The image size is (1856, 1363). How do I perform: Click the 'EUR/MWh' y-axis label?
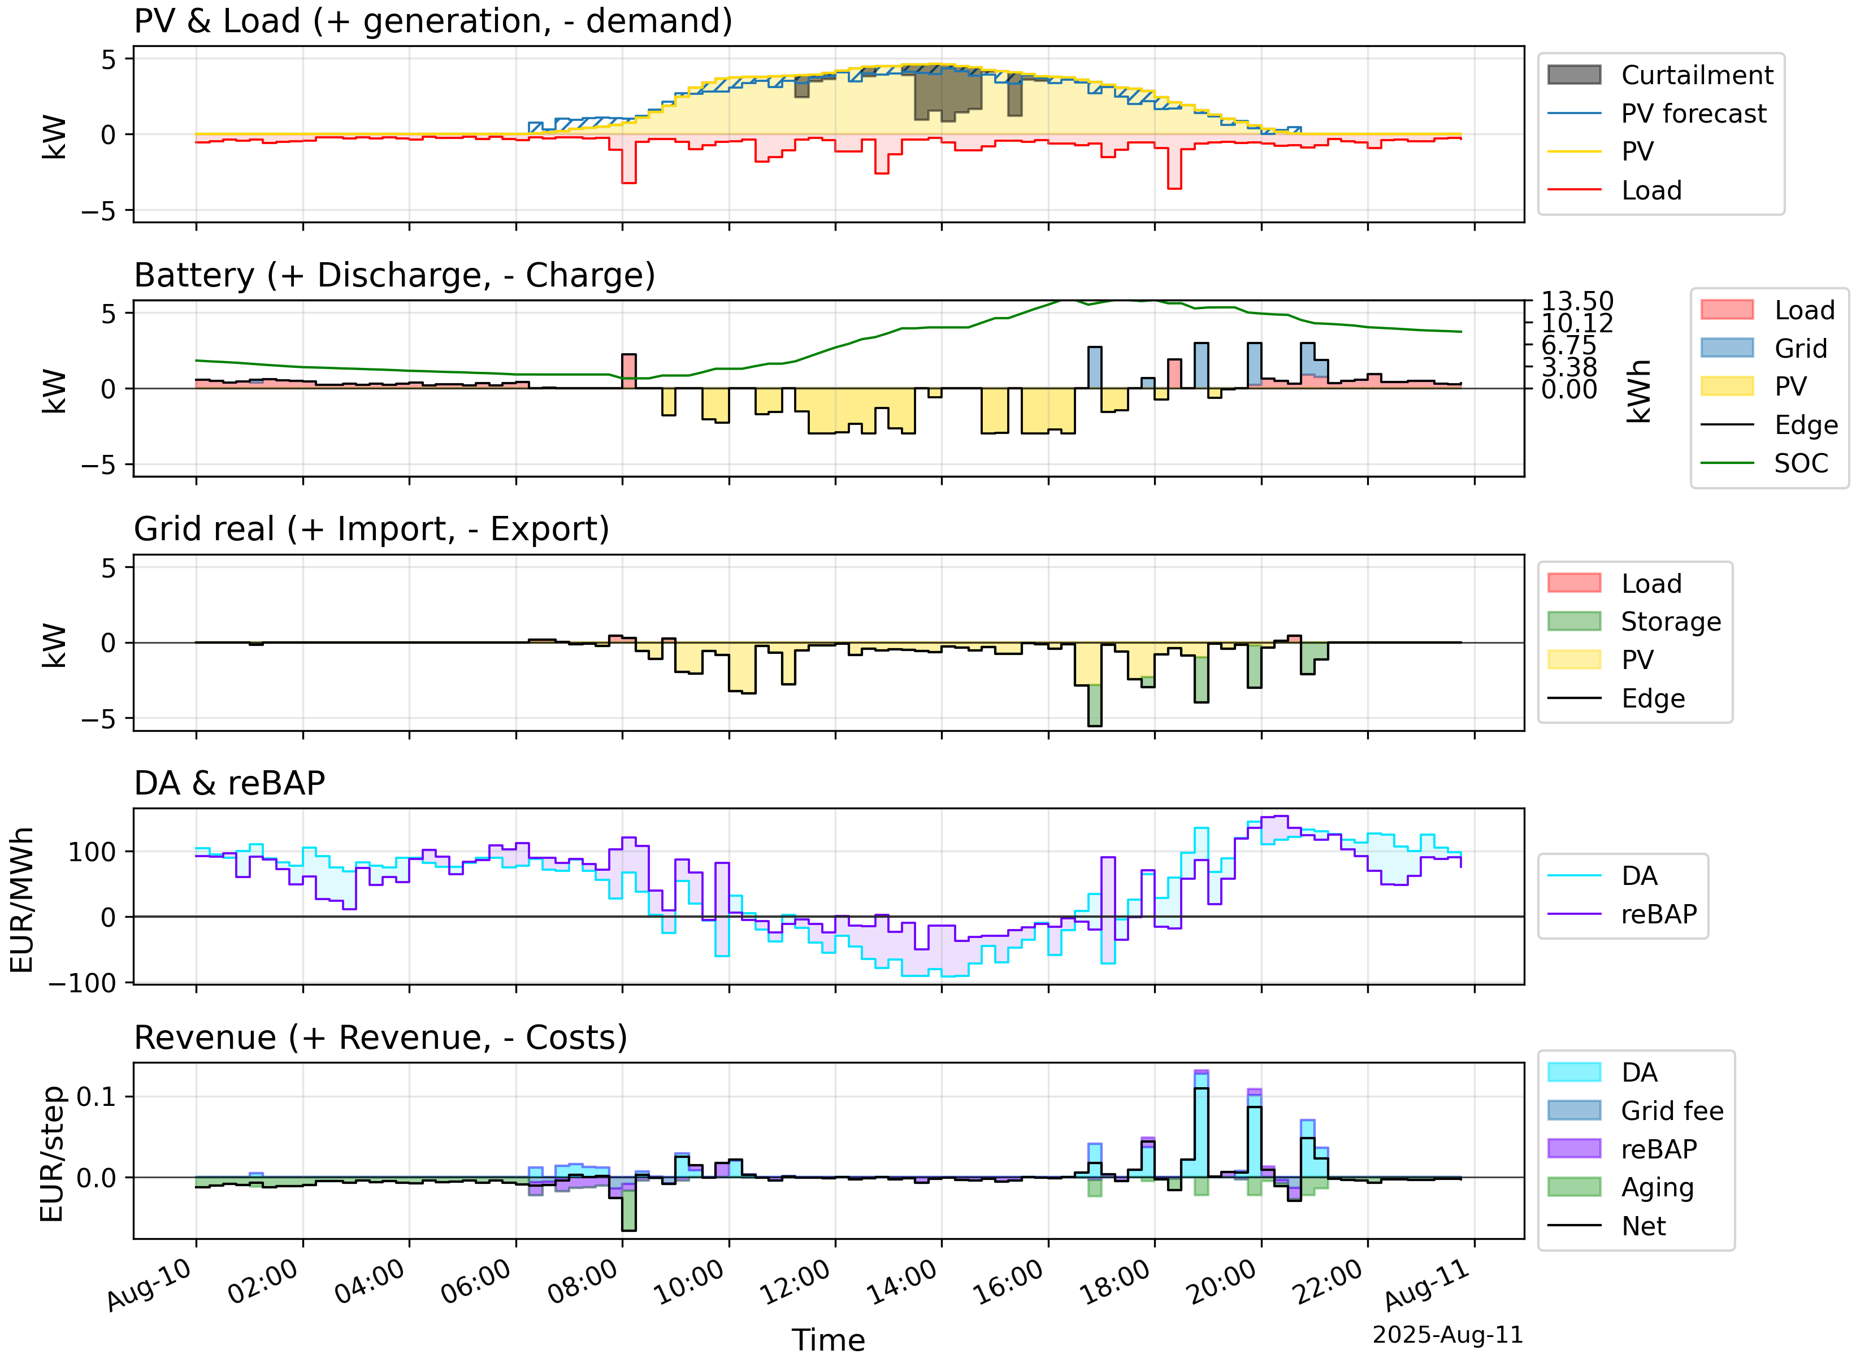point(21,899)
